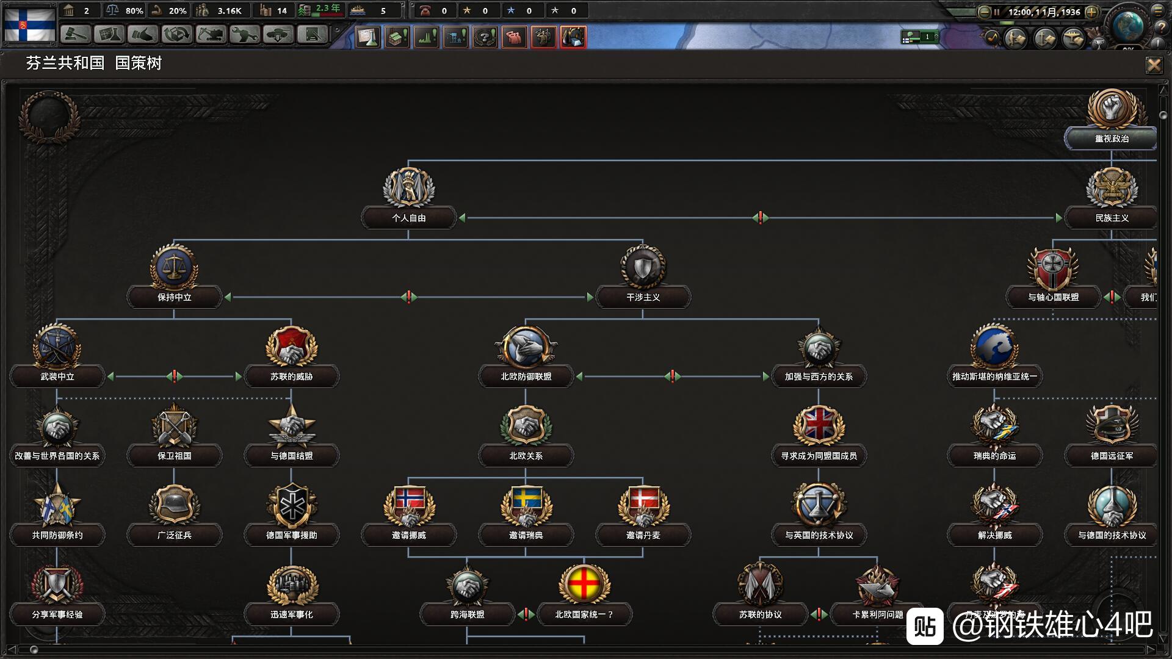
Task: Click the free research slot alert icon
Action: [368, 37]
